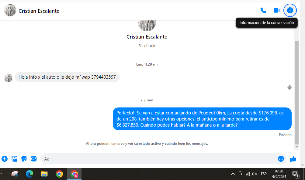This screenshot has width=305, height=180.
Task: Open more actions with the plus icon
Action: coord(5,159)
